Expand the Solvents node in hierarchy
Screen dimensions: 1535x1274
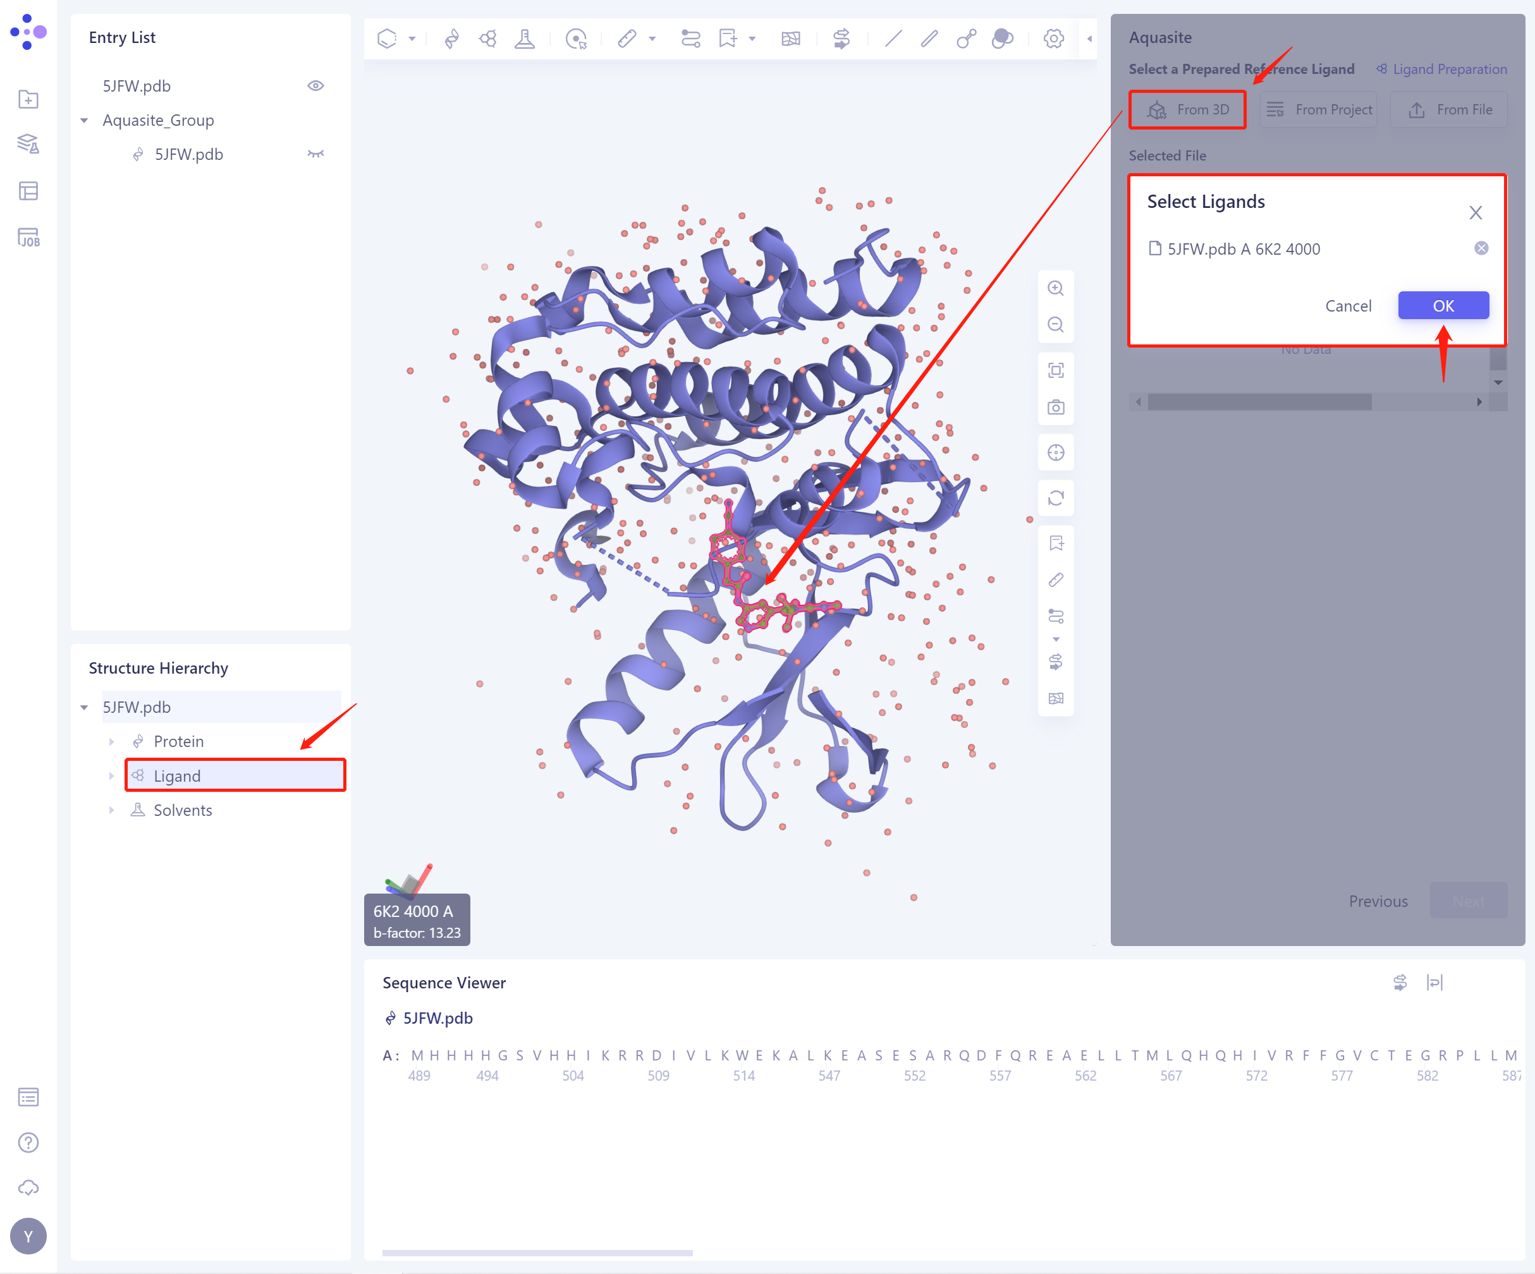tap(111, 810)
